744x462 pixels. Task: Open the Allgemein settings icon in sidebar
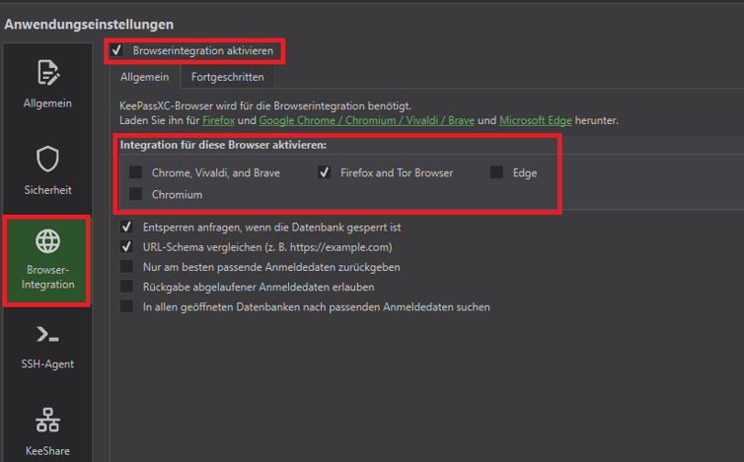(x=47, y=74)
